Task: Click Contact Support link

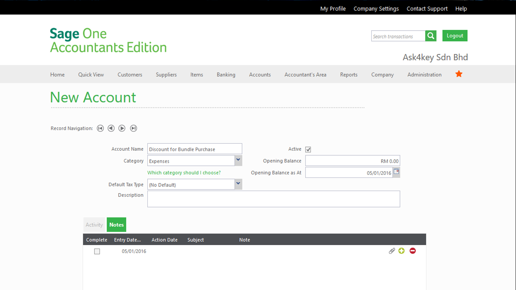Action: [x=427, y=9]
